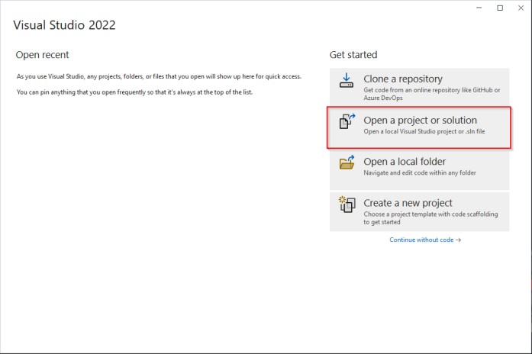
Task: Click the Clone a repository download icon
Action: [347, 81]
